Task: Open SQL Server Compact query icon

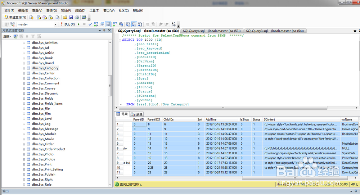Action: point(58,17)
